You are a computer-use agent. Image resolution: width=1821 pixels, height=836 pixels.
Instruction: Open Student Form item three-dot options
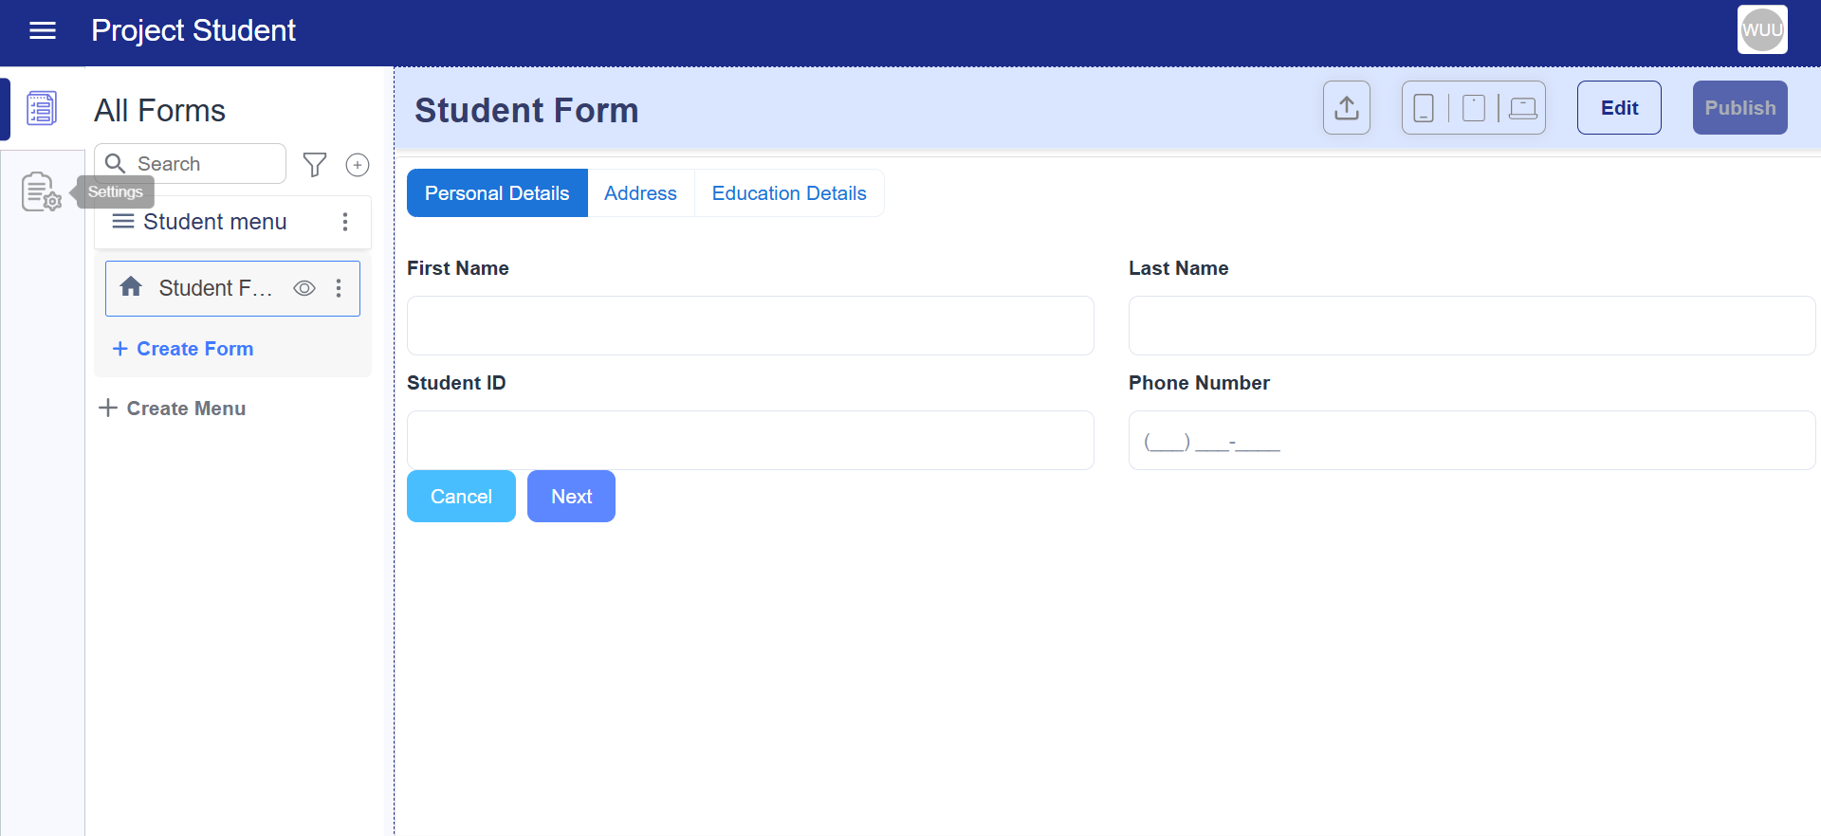[x=339, y=288]
